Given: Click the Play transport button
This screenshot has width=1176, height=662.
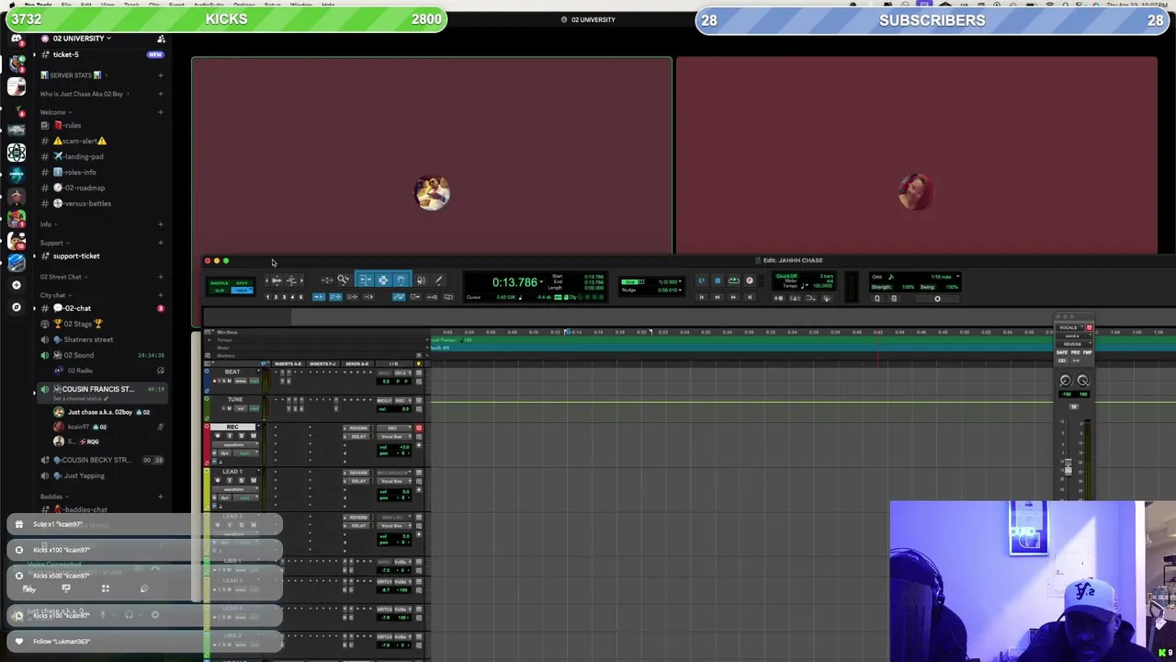Looking at the screenshot, I should pos(733,281).
